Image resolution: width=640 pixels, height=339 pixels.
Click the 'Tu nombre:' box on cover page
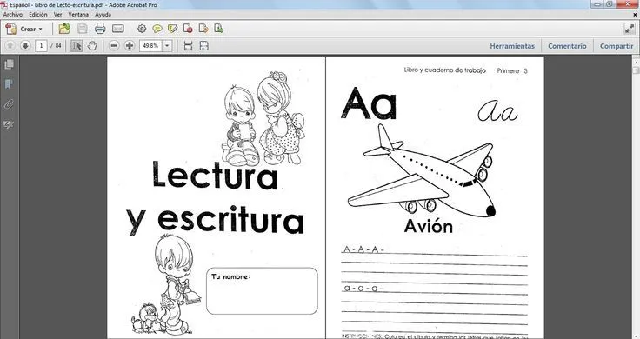point(262,291)
